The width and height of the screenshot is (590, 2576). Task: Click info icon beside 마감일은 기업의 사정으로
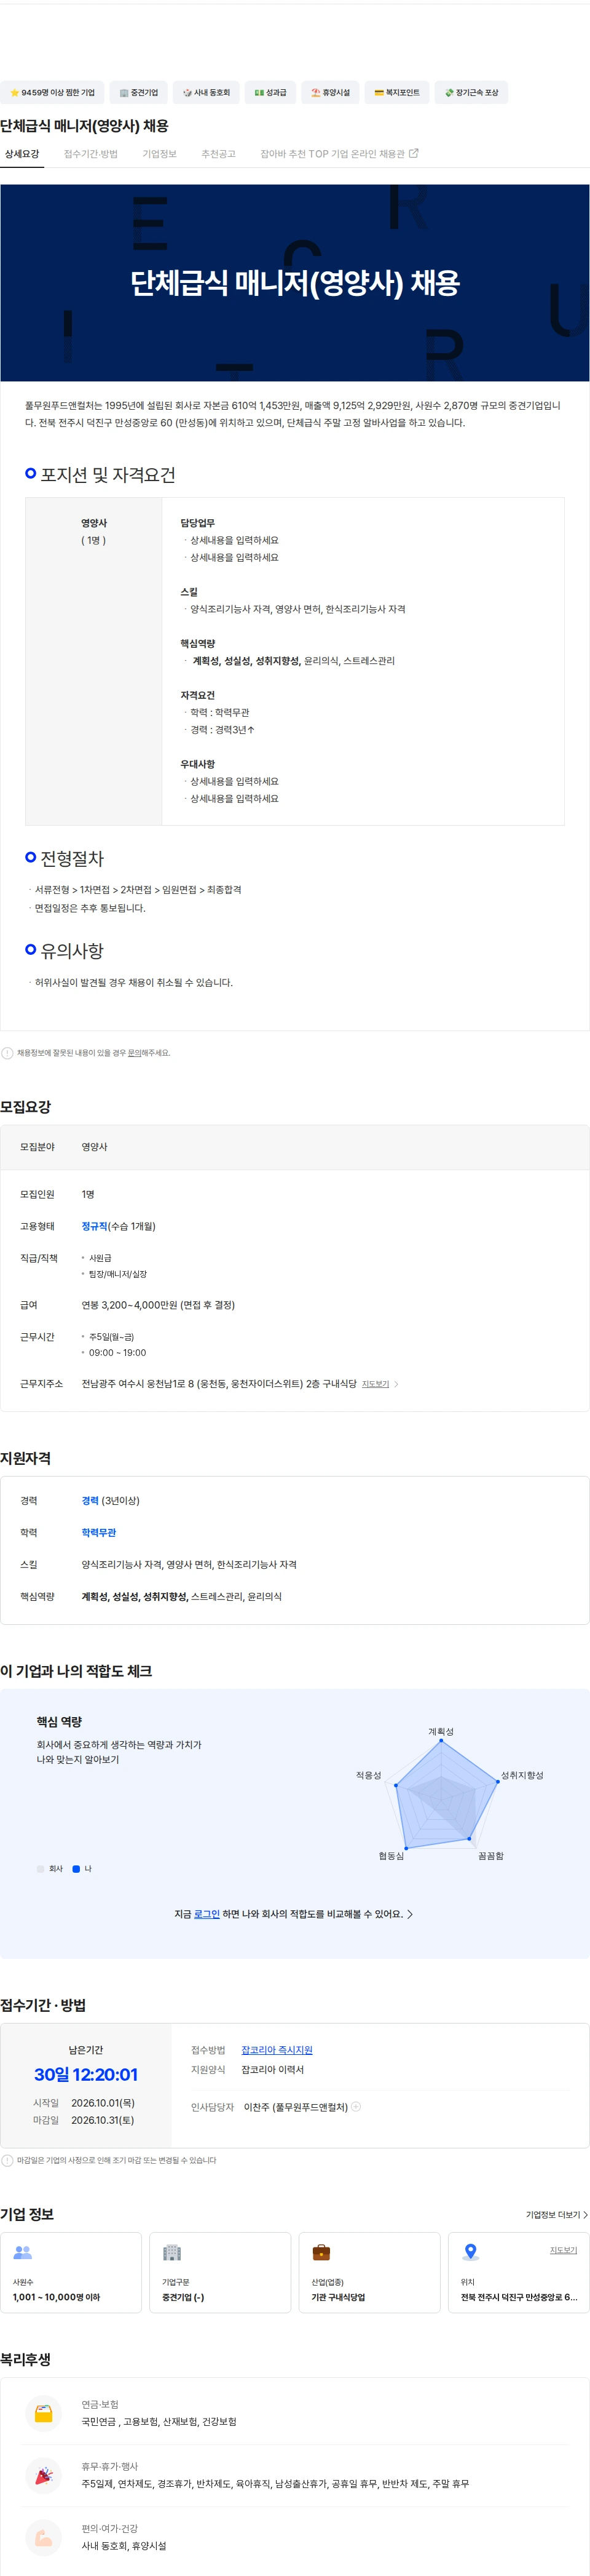click(8, 2160)
